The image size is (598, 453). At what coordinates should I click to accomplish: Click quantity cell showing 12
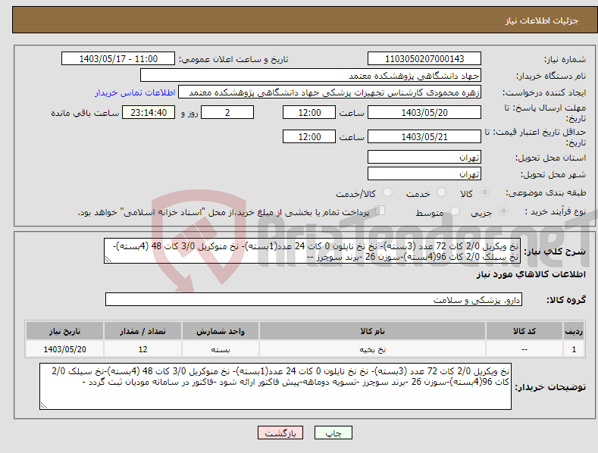142,349
